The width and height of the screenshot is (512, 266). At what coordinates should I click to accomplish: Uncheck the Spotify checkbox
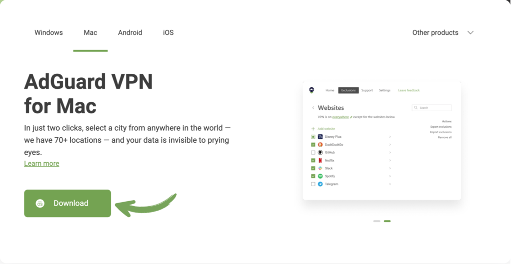(x=313, y=176)
